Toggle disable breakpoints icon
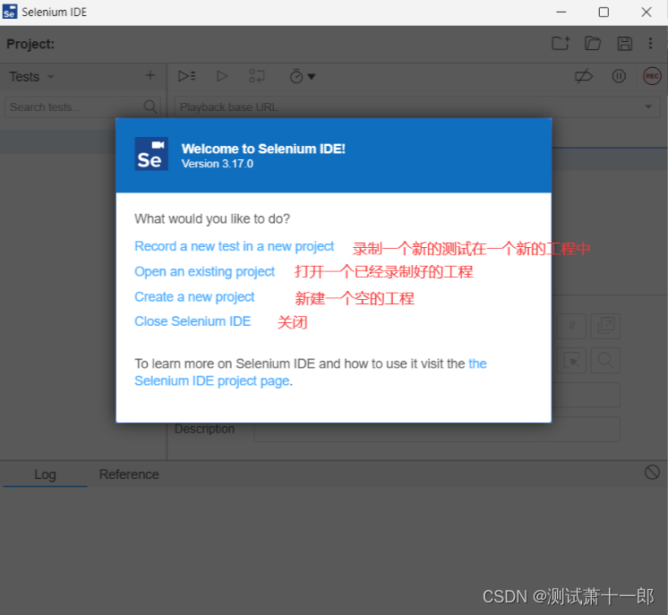668x615 pixels. [584, 76]
